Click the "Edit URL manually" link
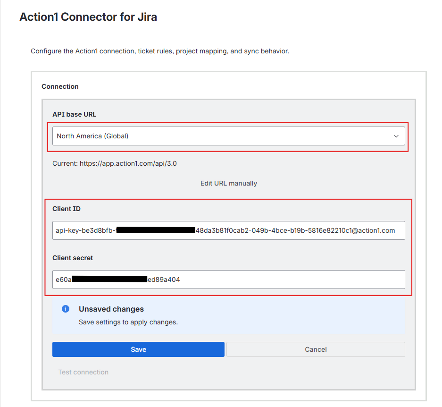This screenshot has width=442, height=407. (x=228, y=183)
